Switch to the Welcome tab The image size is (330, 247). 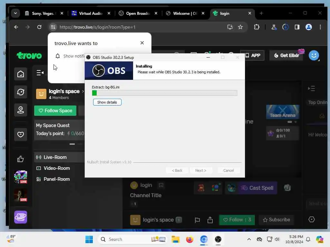point(185,14)
